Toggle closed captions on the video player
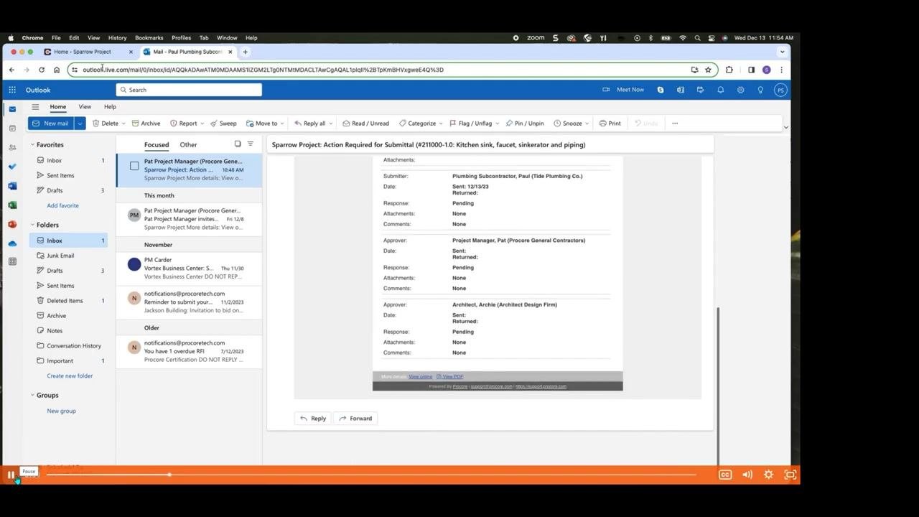Viewport: 919px width, 517px height. [725, 475]
